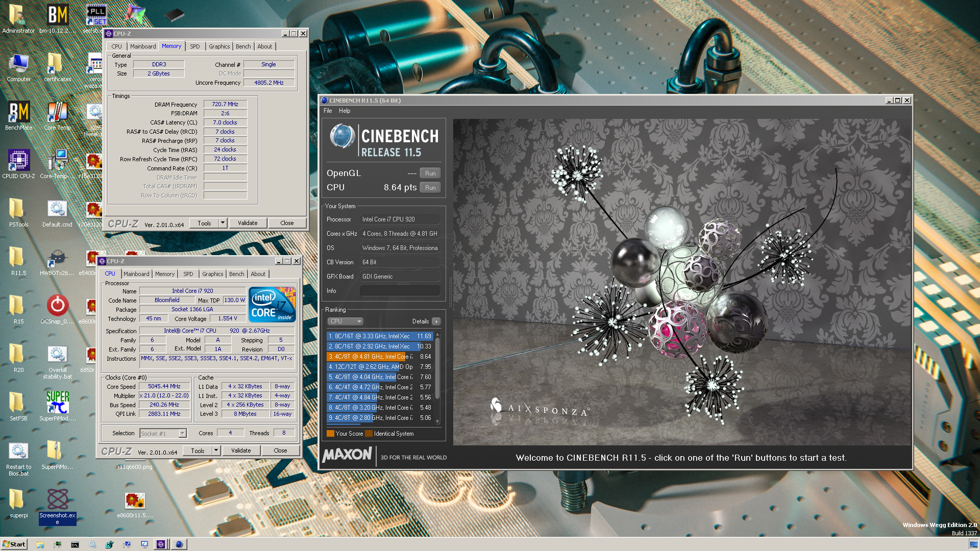Open Bench tab in lower CPU-Z window

point(237,274)
